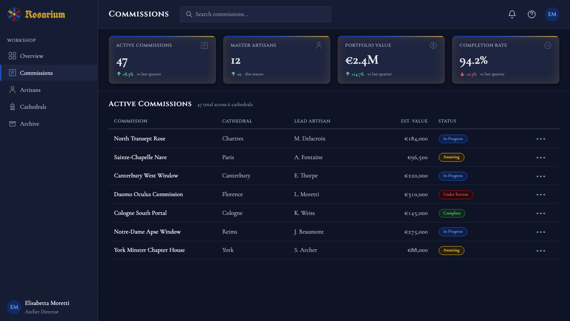
Task: Click the Search commissions field
Action: tap(256, 14)
